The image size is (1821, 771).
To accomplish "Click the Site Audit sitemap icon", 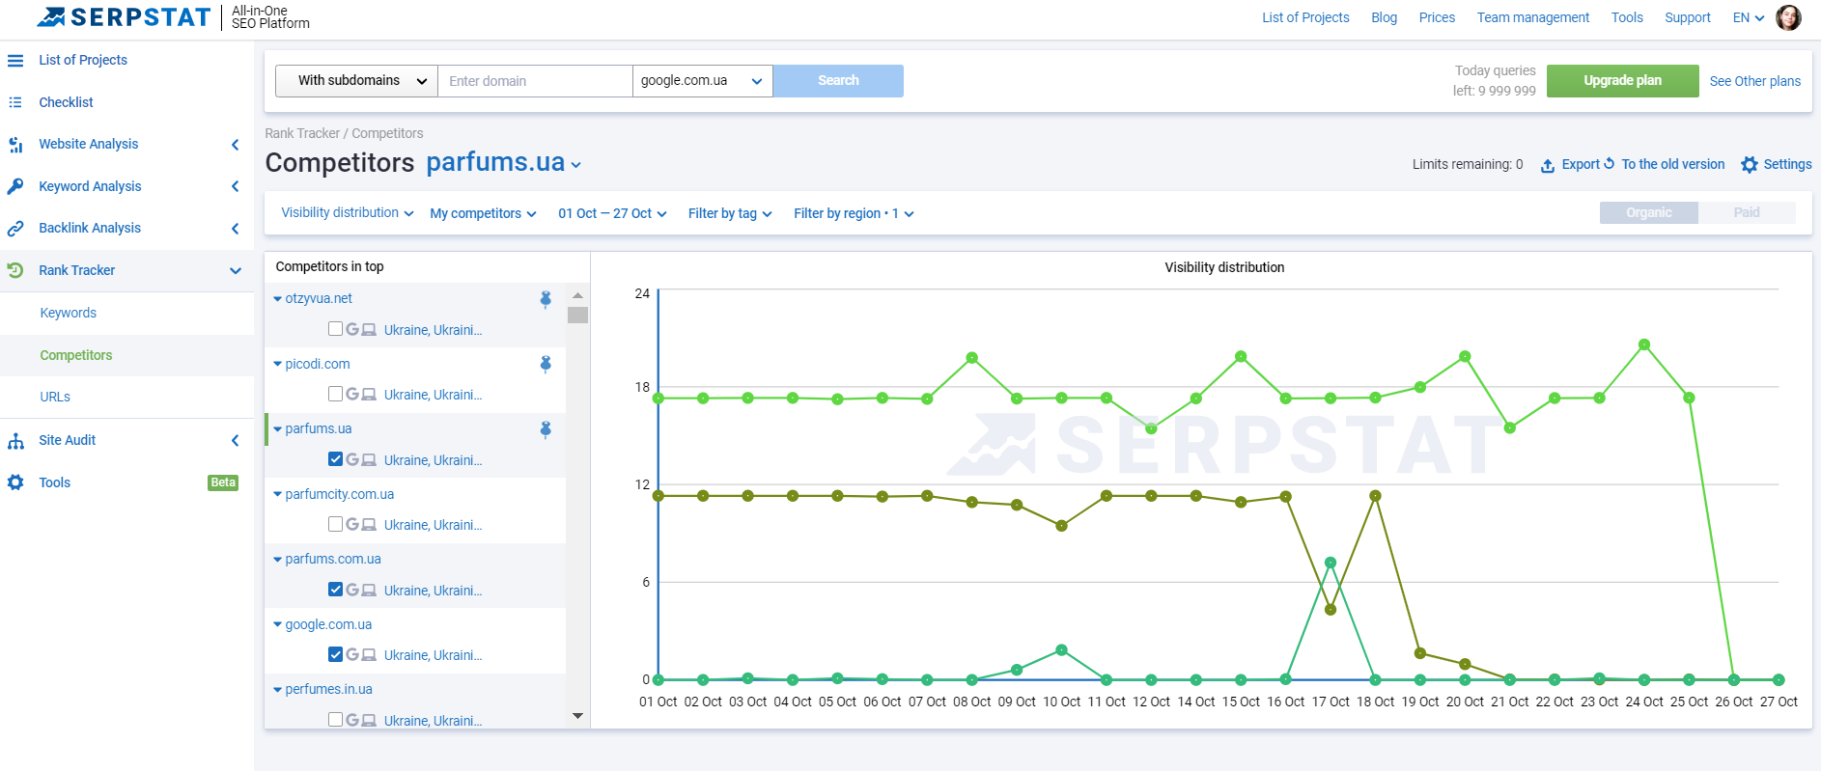I will pyautogui.click(x=15, y=441).
